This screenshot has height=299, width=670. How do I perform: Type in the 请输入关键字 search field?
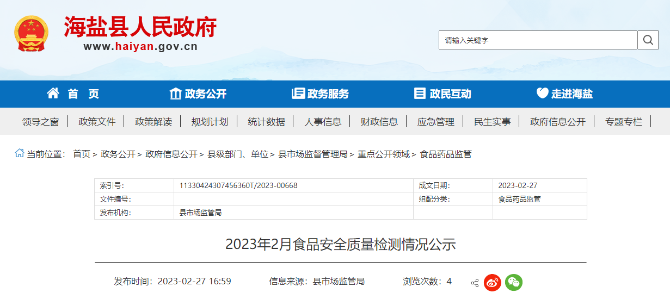(x=538, y=40)
